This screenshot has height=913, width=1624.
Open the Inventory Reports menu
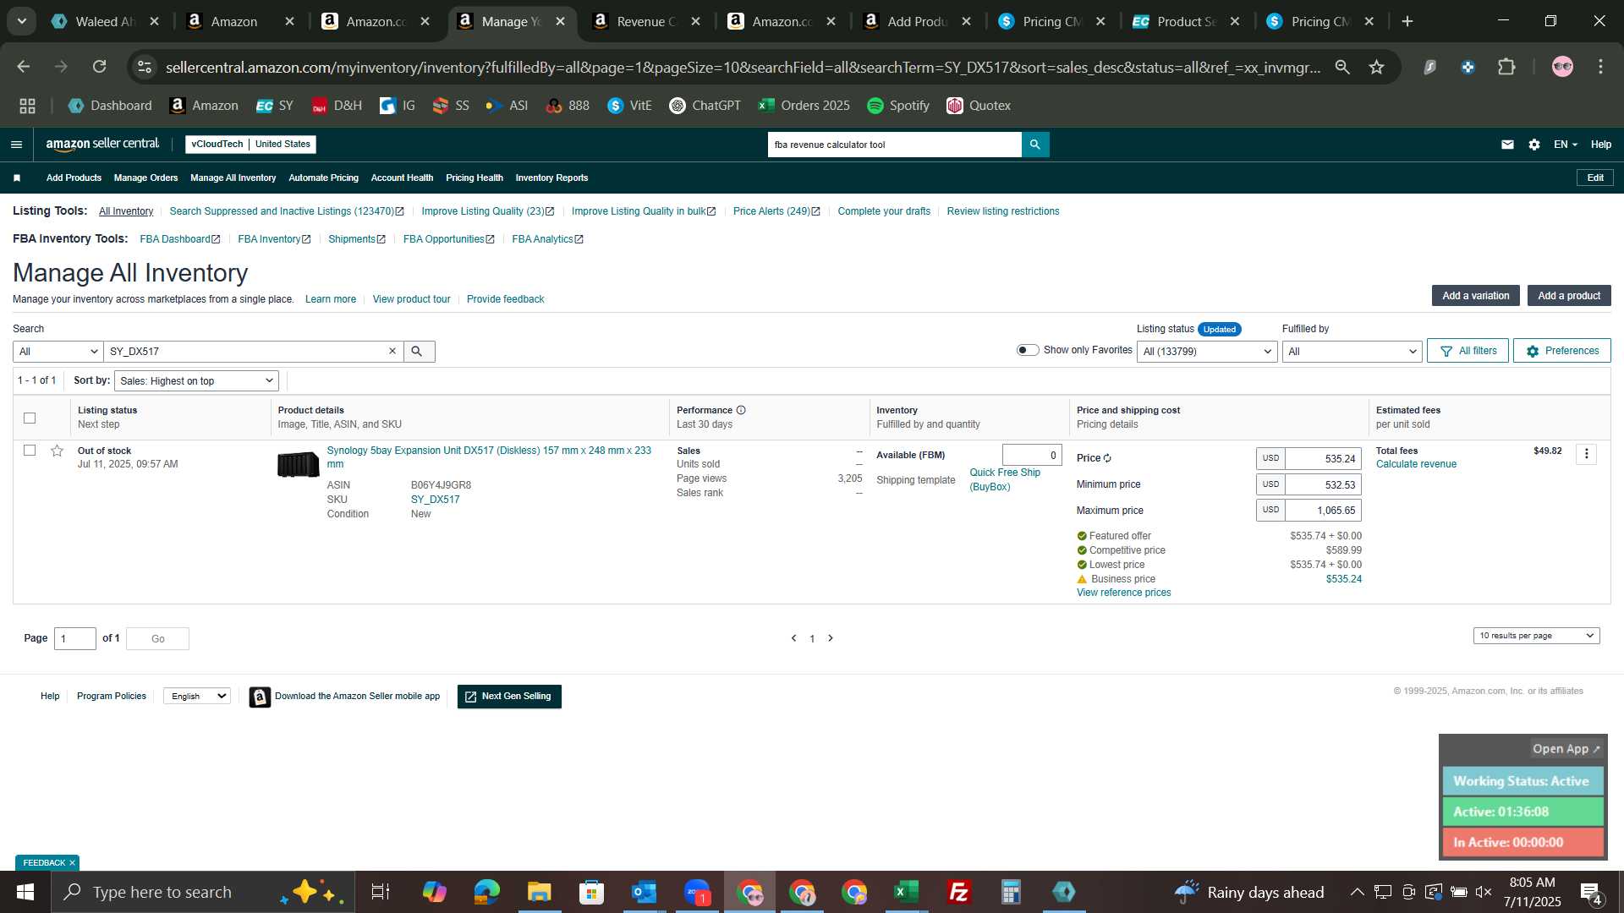(551, 178)
